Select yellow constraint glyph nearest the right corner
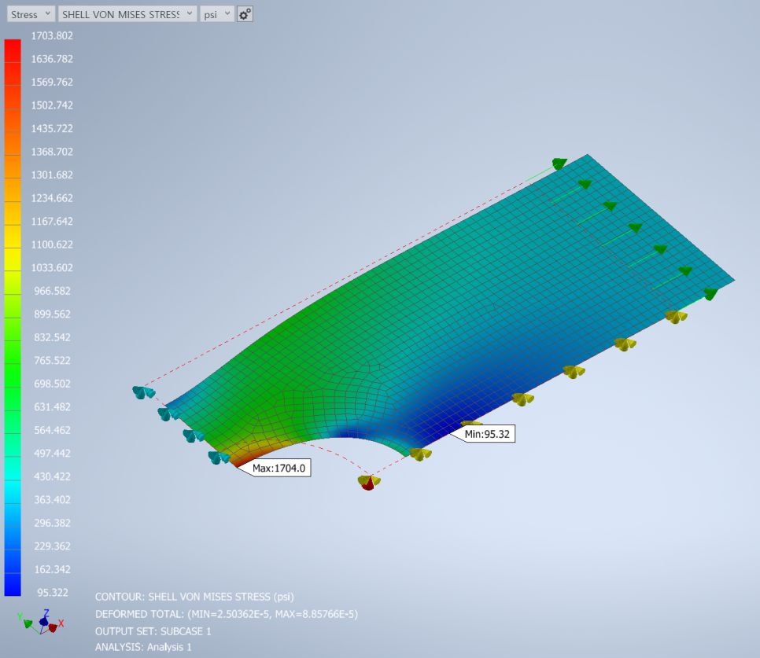The width and height of the screenshot is (760, 658). (675, 316)
